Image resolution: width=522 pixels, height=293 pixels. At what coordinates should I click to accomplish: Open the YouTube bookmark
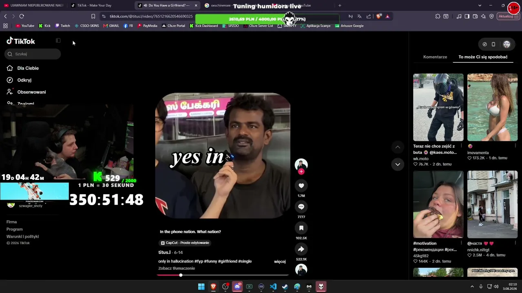pyautogui.click(x=25, y=26)
